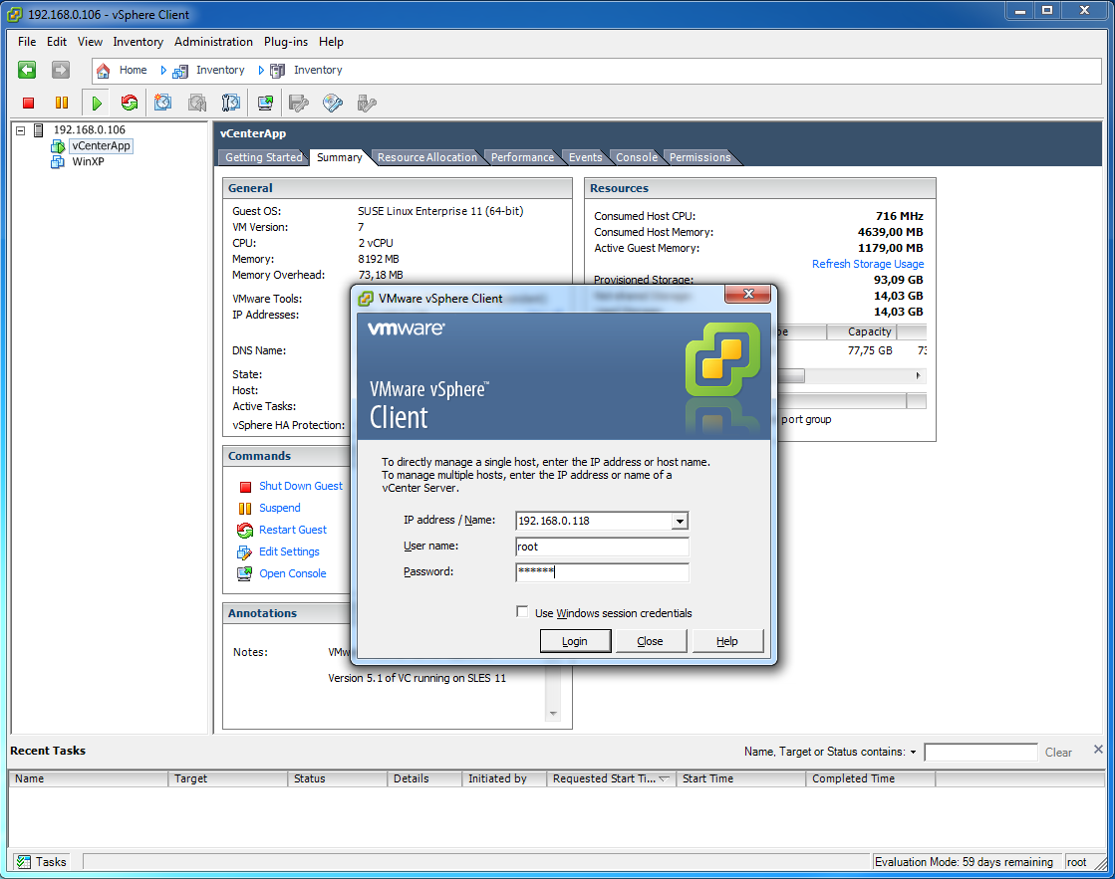Select WinXP in the inventory tree
The height and width of the screenshot is (879, 1115).
pos(88,162)
